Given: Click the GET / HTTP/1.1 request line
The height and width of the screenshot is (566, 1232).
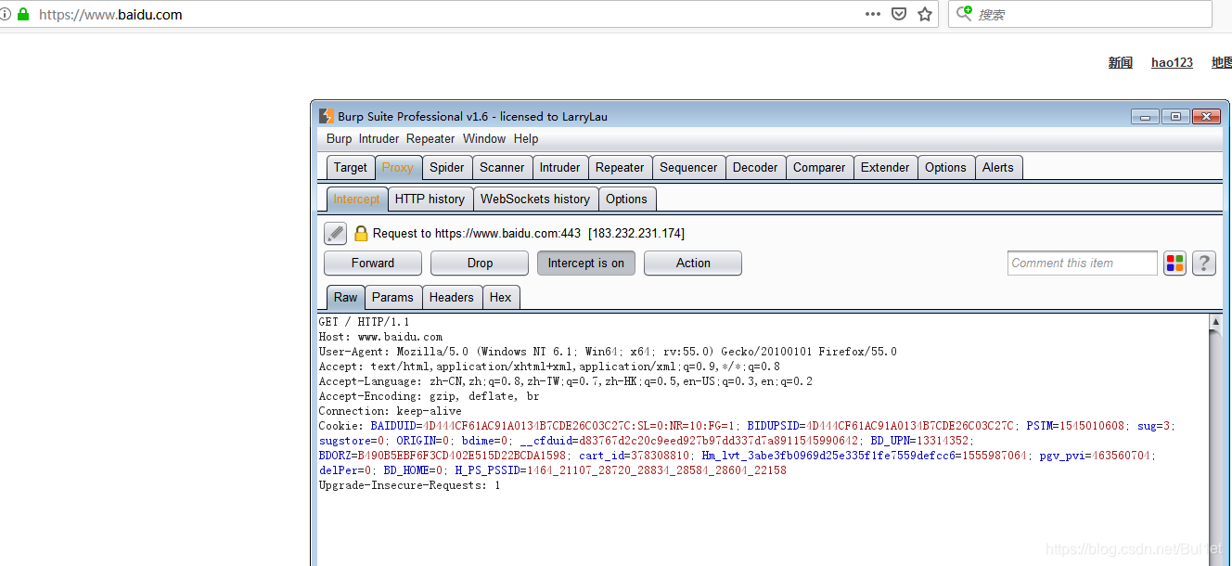Looking at the screenshot, I should coord(364,322).
